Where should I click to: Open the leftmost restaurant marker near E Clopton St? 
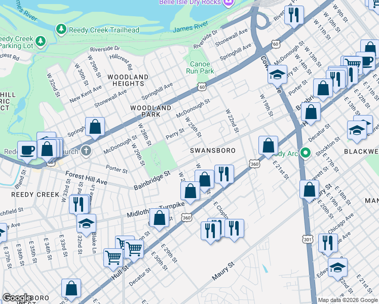tap(211, 231)
